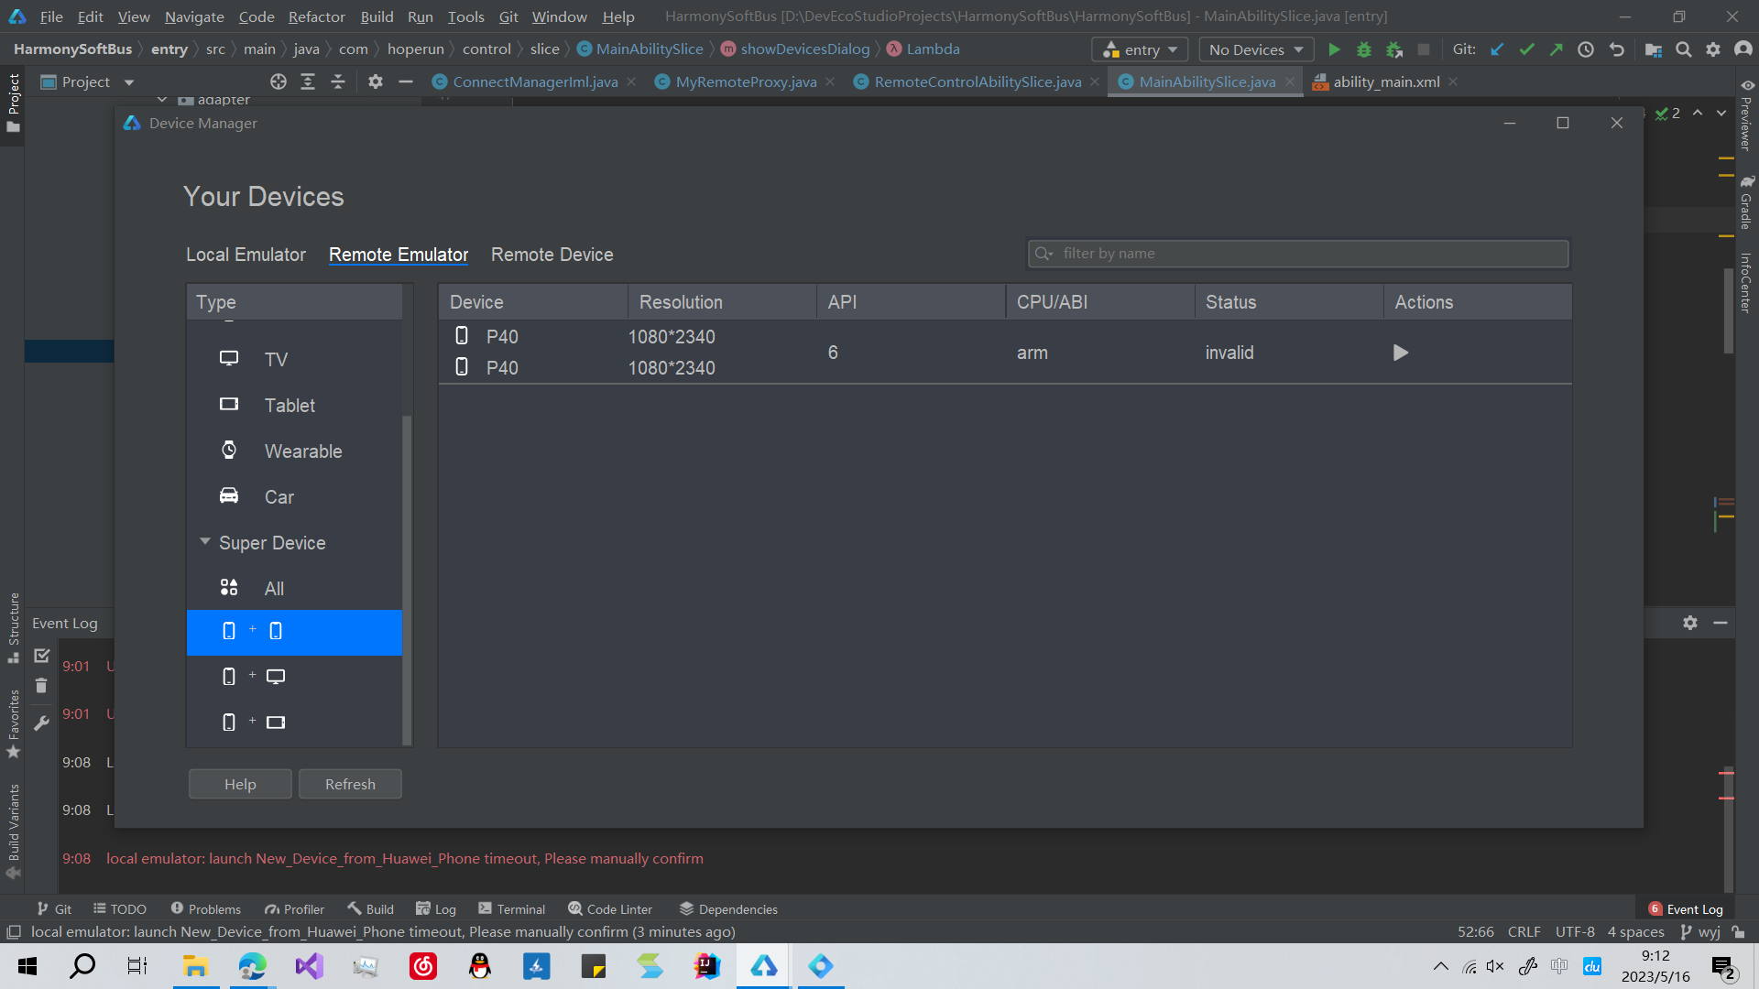Open the Build menu
This screenshot has height=989, width=1759.
[377, 16]
